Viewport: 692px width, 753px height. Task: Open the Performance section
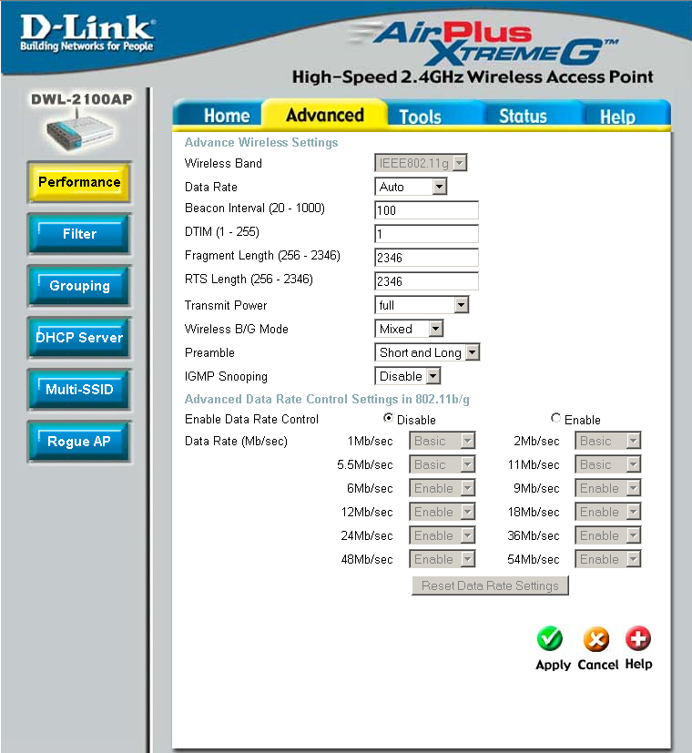click(x=79, y=182)
